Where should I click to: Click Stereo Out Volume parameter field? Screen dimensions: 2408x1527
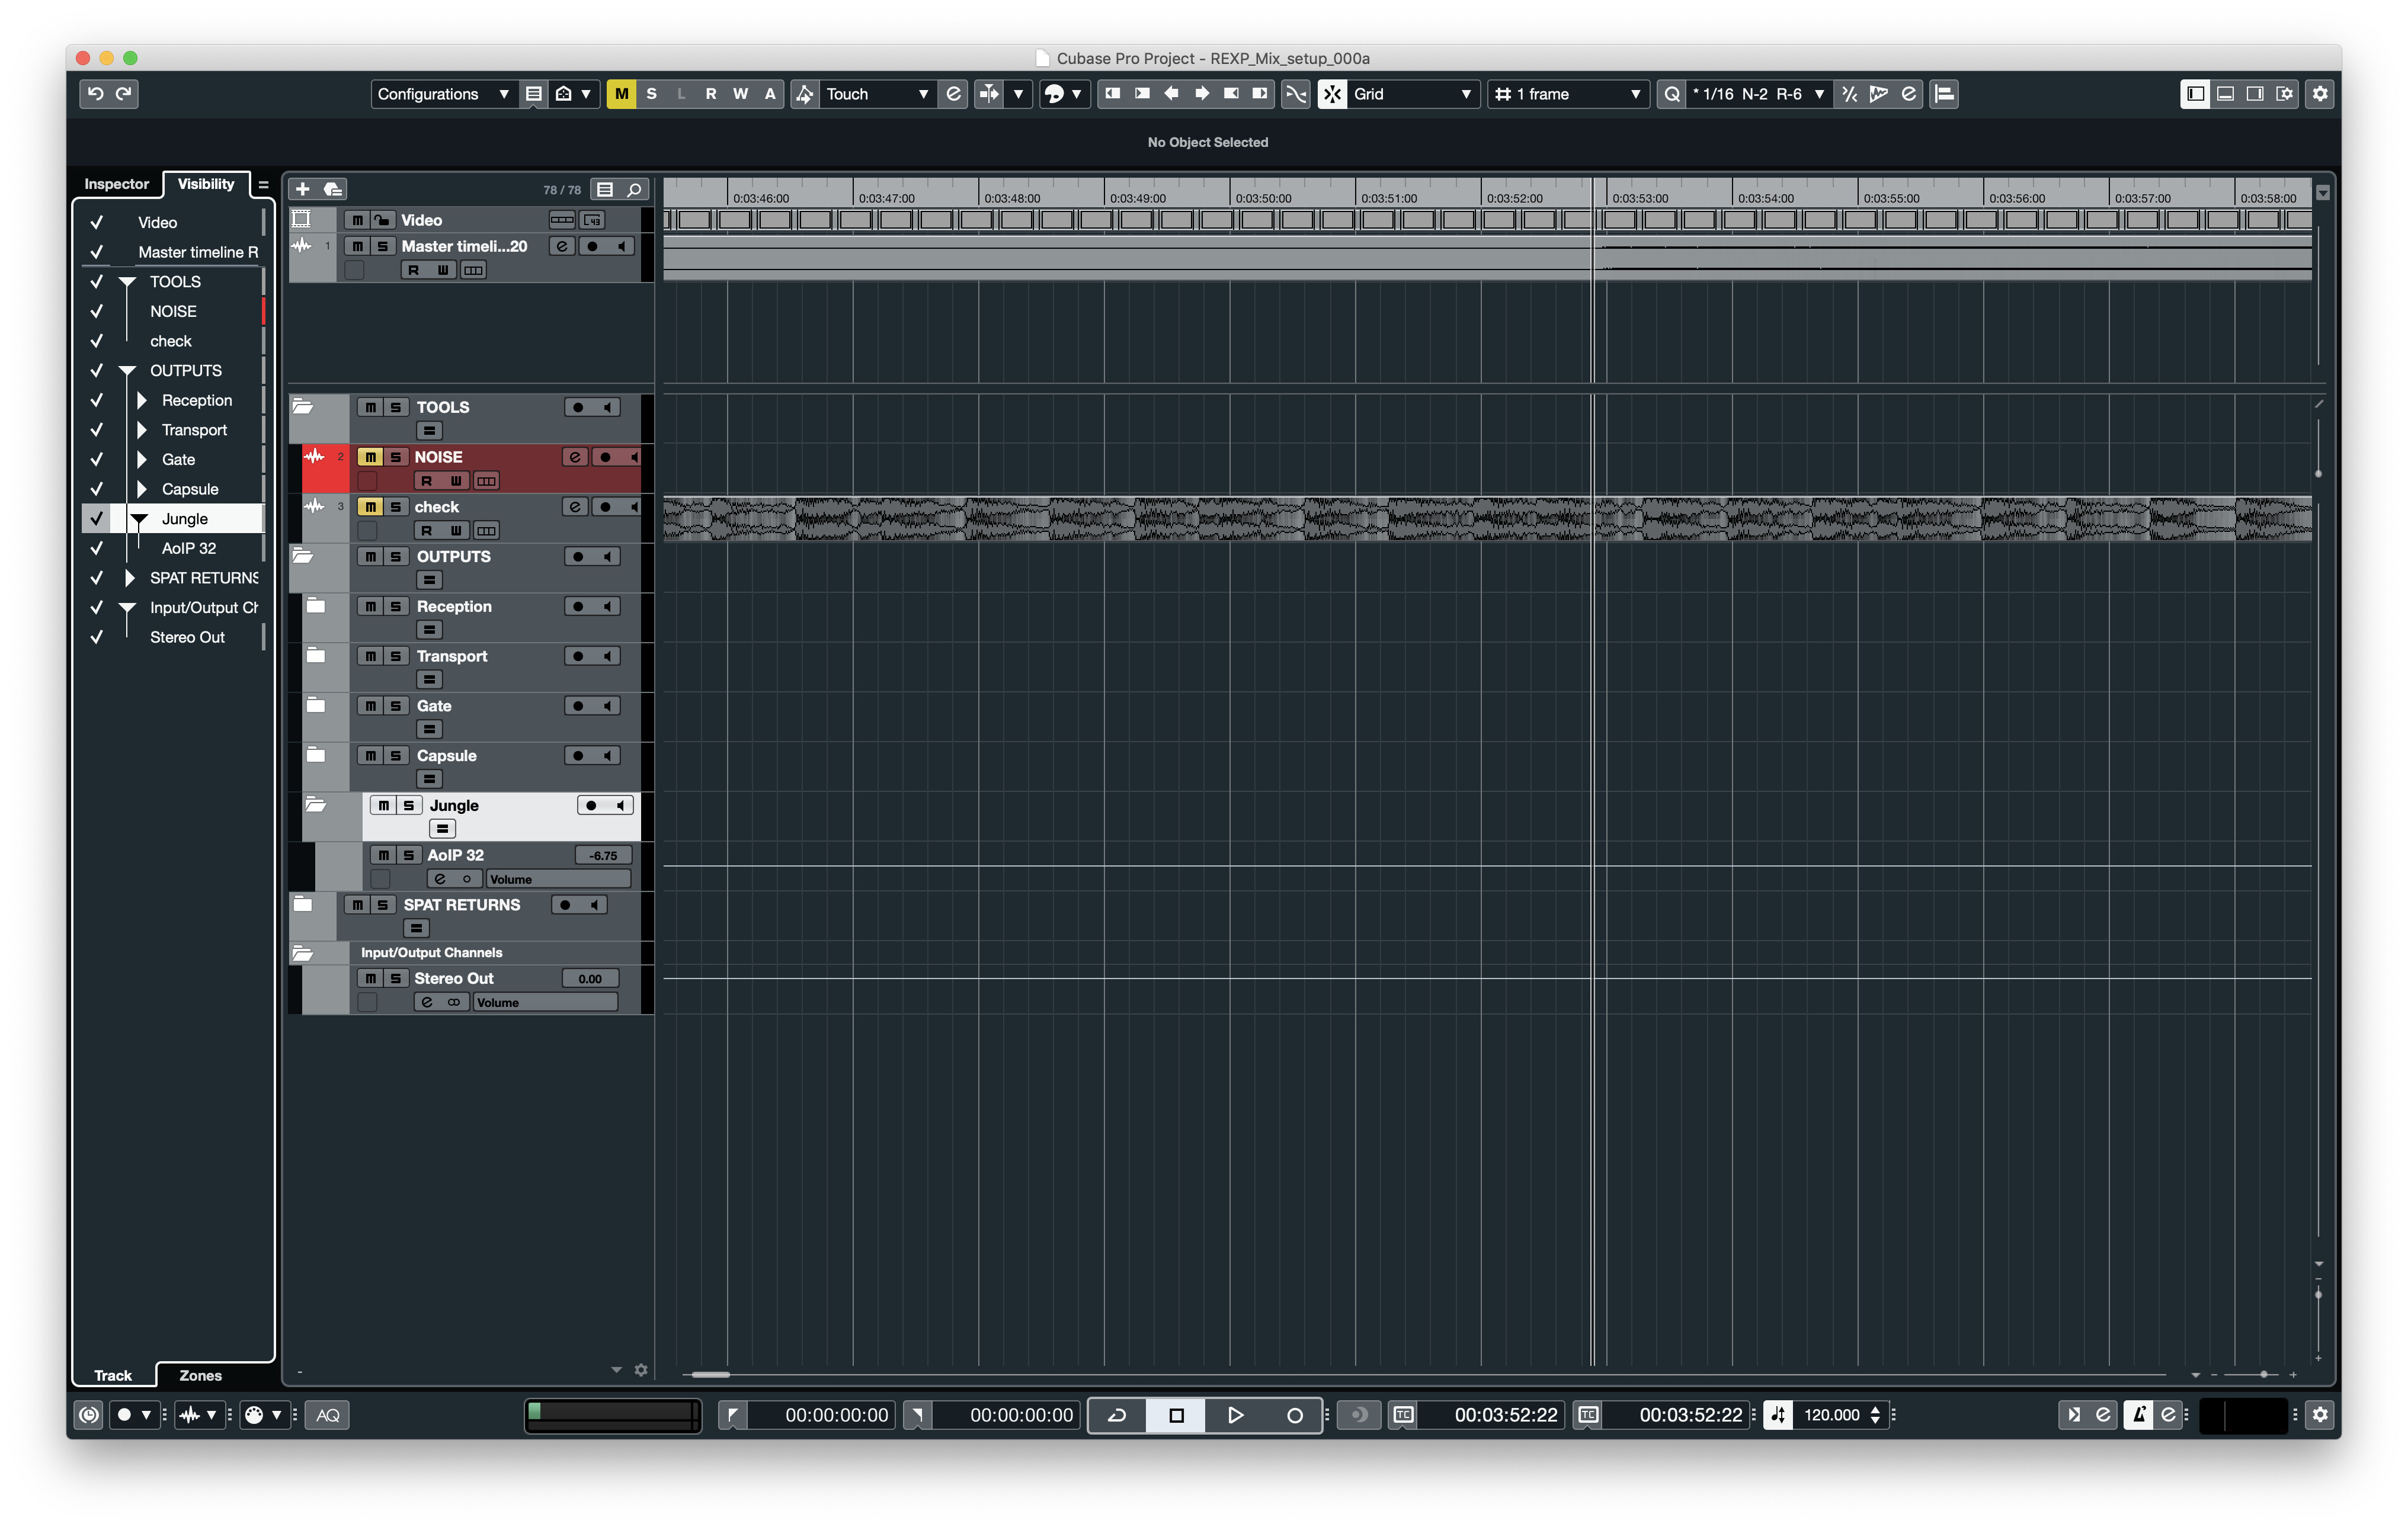pyautogui.click(x=545, y=1002)
